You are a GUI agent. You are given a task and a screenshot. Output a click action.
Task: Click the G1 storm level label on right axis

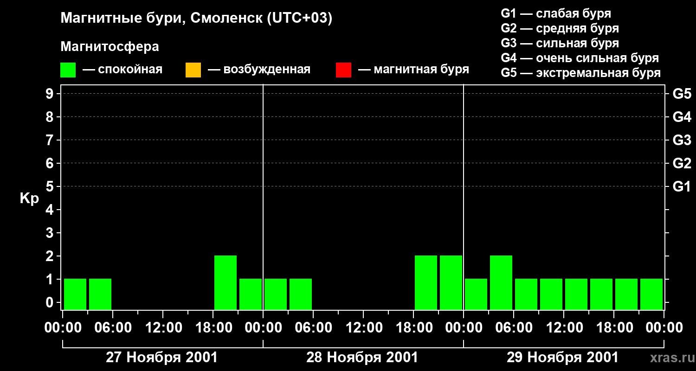tap(682, 186)
